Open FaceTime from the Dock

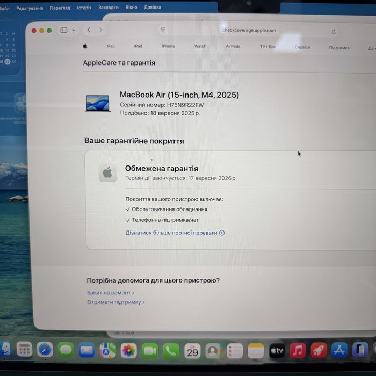pos(150,351)
